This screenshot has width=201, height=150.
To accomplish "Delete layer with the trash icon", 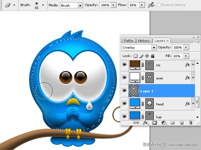I will 191,123.
